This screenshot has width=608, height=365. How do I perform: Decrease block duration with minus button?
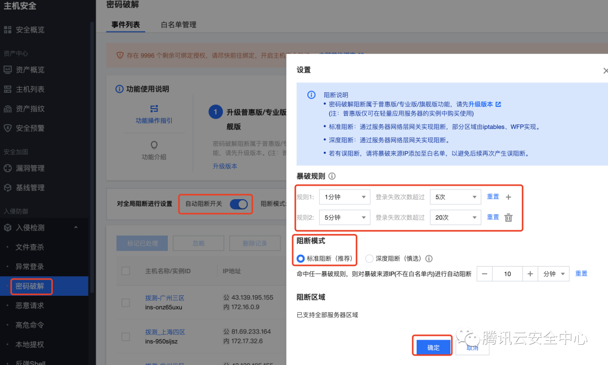point(484,274)
